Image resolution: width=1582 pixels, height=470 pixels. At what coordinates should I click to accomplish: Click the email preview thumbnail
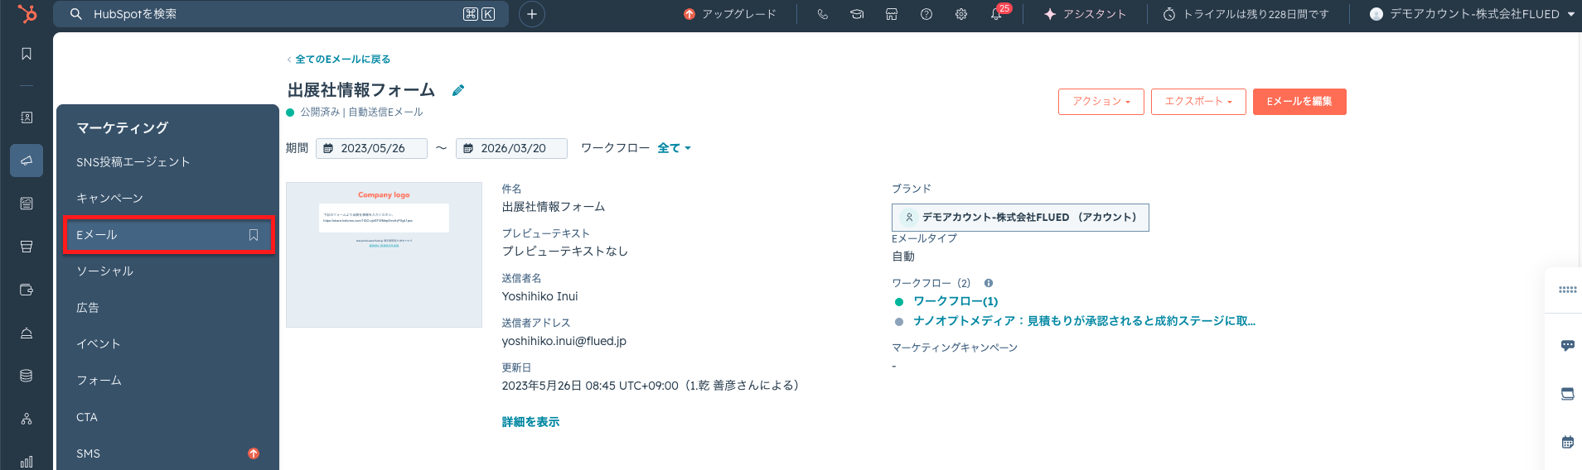[384, 255]
